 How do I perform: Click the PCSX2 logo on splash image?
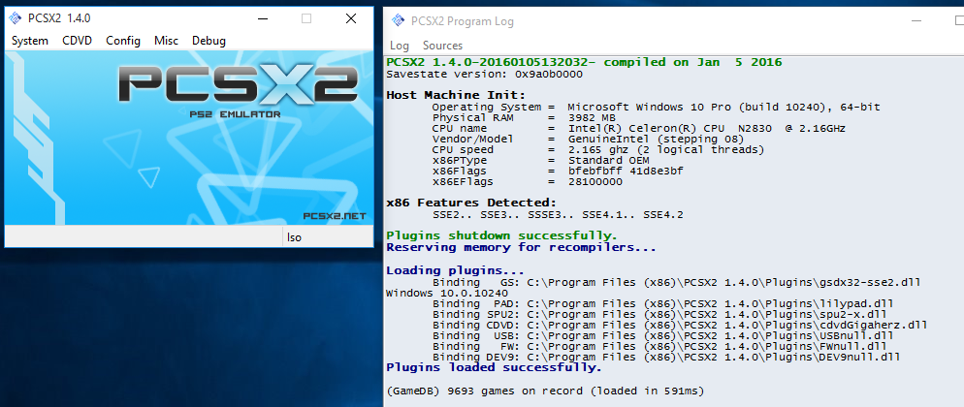[x=239, y=83]
